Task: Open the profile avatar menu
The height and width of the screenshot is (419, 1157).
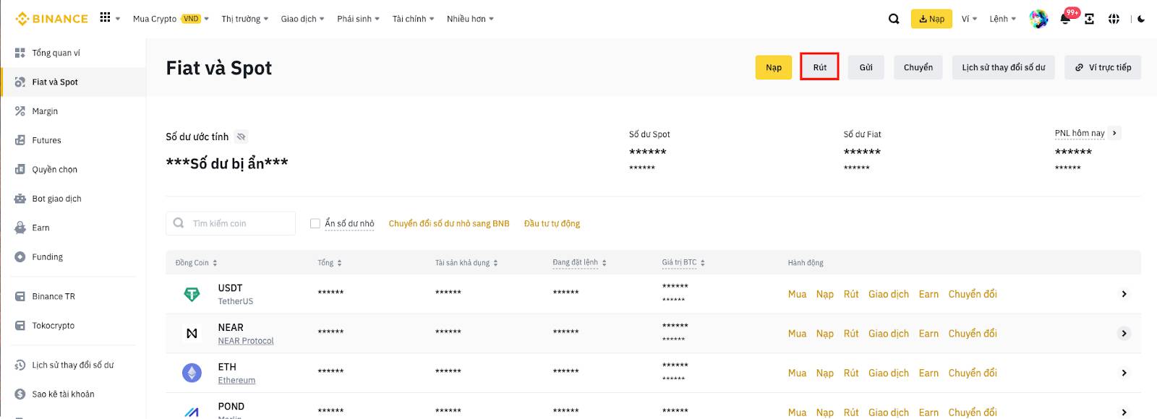Action: [x=1038, y=19]
